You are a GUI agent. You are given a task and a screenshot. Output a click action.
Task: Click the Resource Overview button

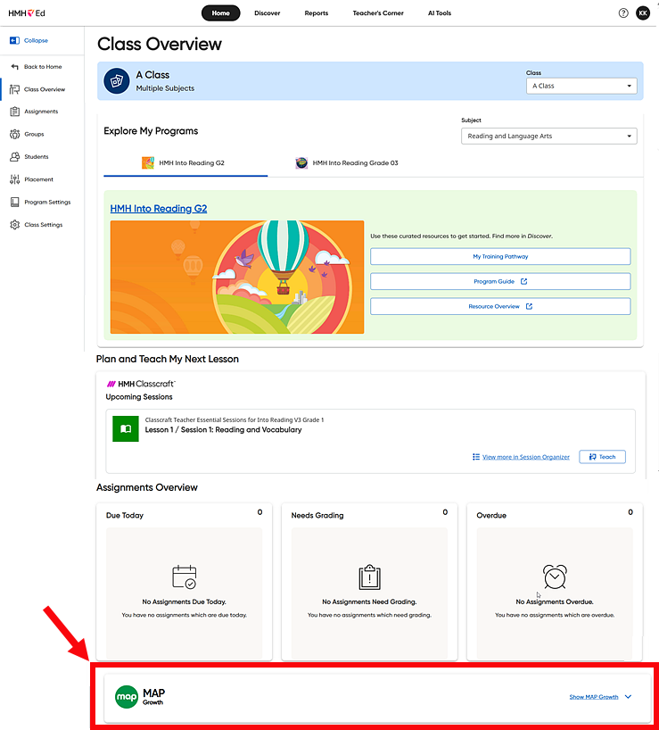click(500, 306)
